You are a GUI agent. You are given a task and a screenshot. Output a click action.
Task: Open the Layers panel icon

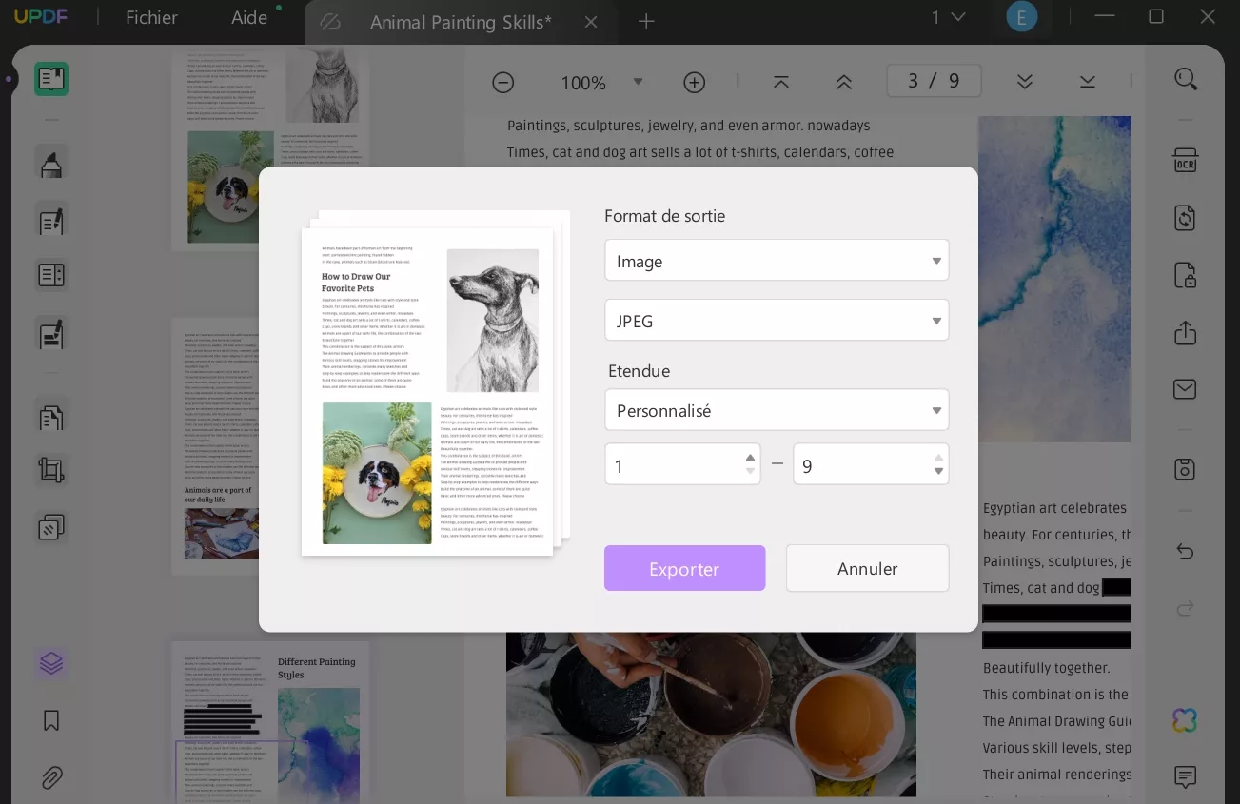[x=51, y=664]
